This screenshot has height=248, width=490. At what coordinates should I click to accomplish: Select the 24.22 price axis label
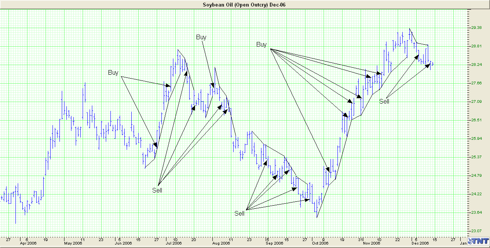pyautogui.click(x=476, y=194)
